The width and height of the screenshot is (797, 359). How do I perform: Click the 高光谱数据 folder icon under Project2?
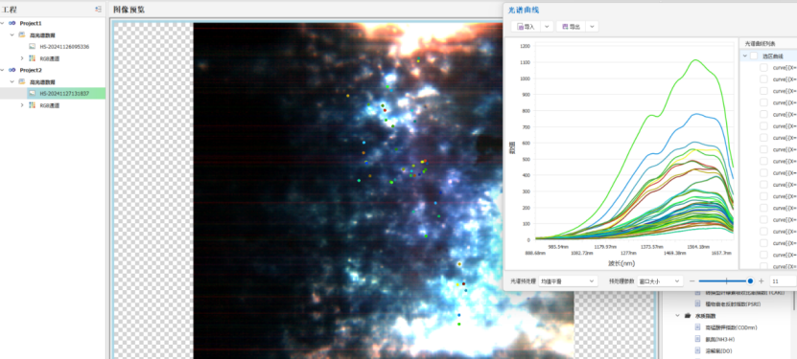pyautogui.click(x=22, y=81)
